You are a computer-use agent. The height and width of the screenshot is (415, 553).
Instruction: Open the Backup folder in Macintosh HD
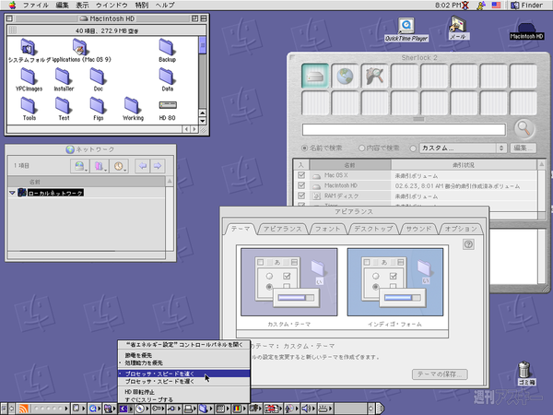pyautogui.click(x=167, y=49)
